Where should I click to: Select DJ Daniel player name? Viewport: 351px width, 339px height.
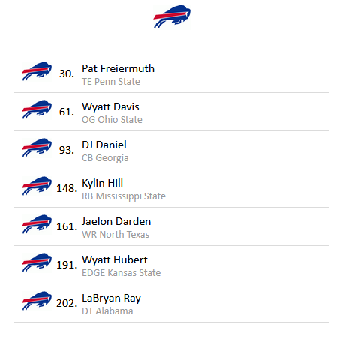point(104,145)
